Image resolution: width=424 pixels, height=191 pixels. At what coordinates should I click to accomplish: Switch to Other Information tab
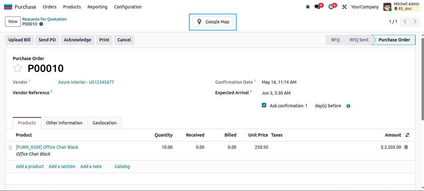click(64, 123)
